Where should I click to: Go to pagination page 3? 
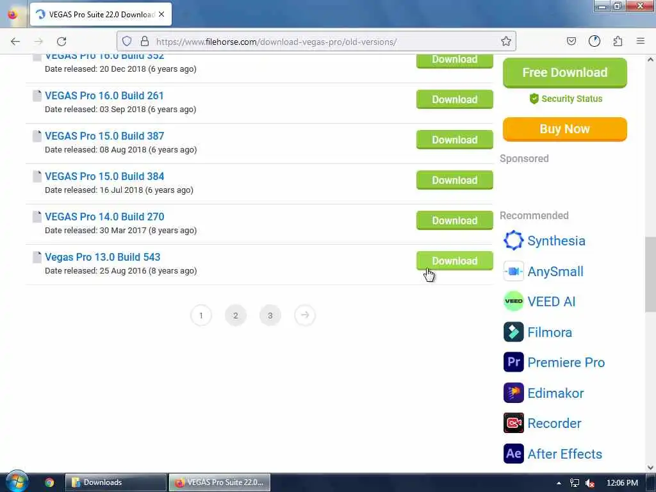coord(270,315)
